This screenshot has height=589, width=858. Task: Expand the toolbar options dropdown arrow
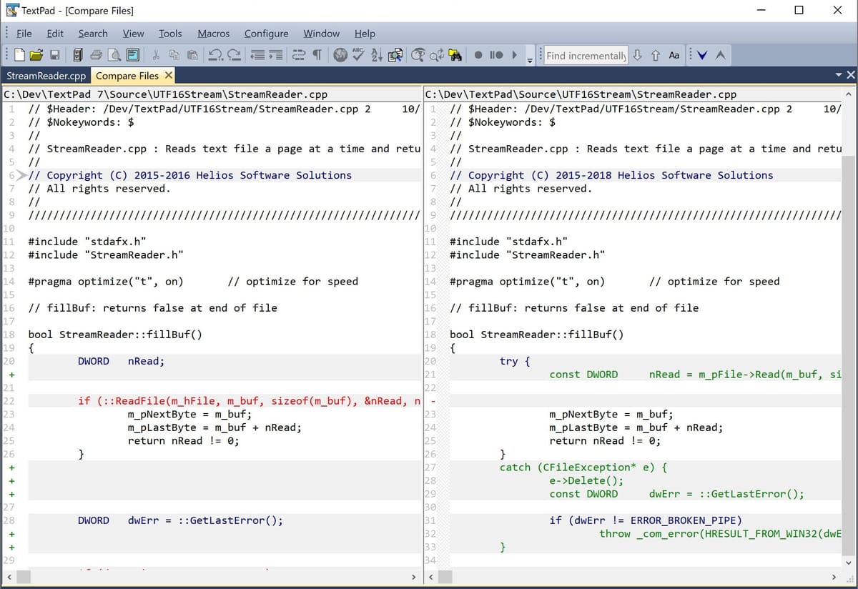[530, 59]
